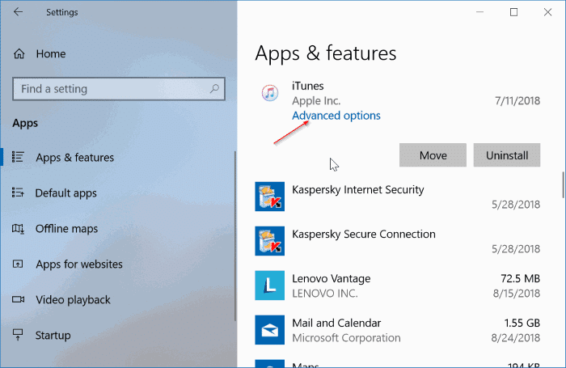Click the Apps sidebar section heading
This screenshot has height=368, width=566.
tap(25, 123)
